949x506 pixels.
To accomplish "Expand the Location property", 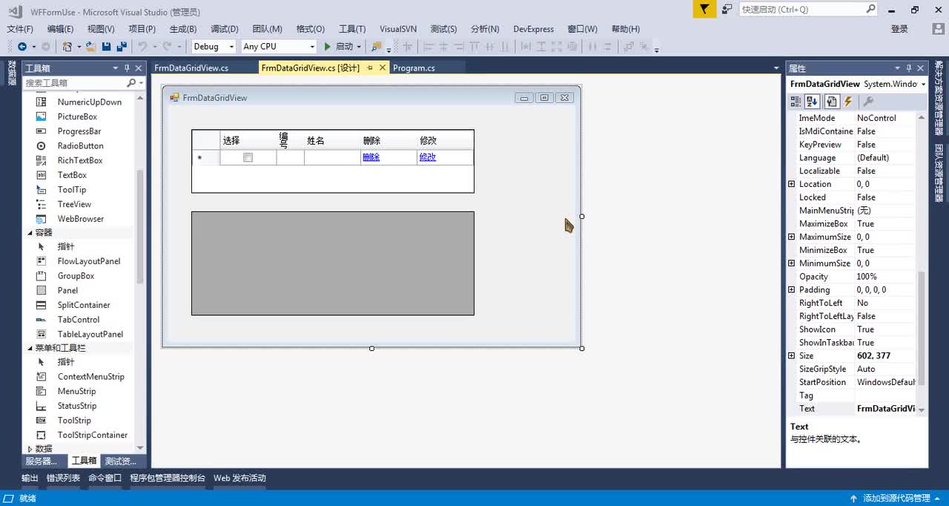I will 792,184.
